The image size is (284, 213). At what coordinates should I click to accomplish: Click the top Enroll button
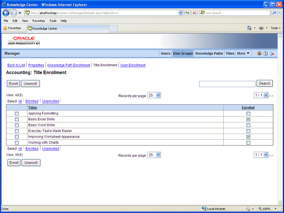(x=13, y=84)
